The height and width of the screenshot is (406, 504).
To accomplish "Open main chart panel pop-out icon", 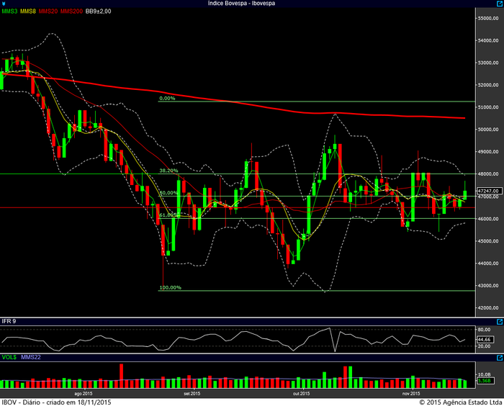I will coord(500,3).
